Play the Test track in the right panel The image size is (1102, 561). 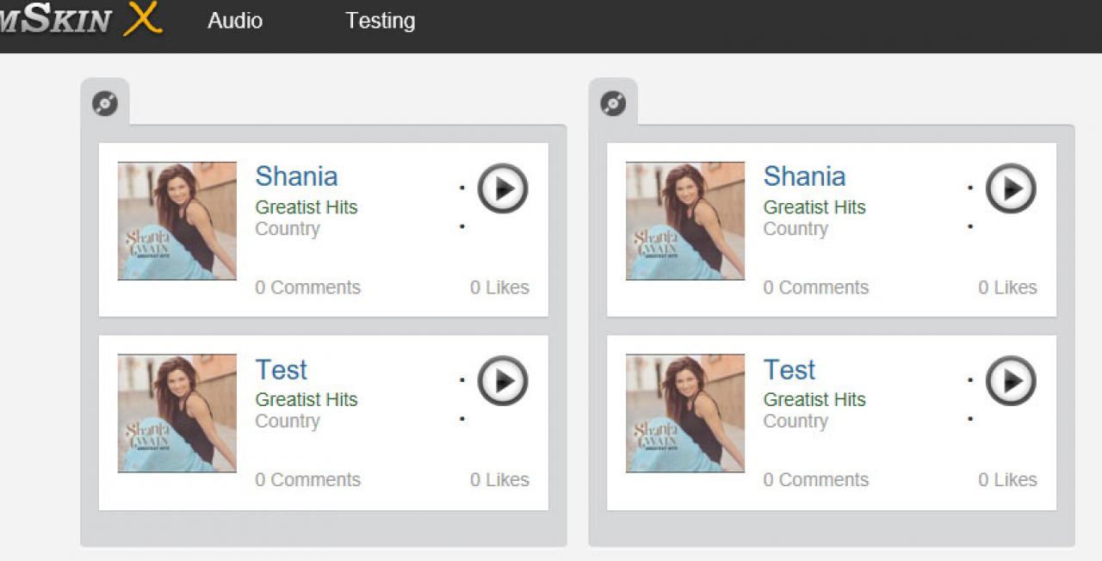click(x=1011, y=380)
